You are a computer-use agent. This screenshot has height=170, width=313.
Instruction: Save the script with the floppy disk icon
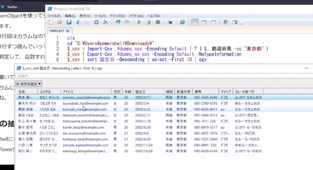(x=69, y=22)
